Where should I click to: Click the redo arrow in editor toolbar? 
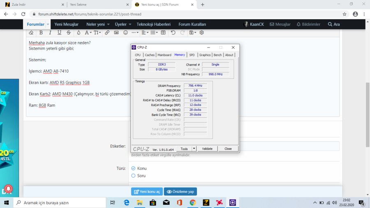[183, 33]
